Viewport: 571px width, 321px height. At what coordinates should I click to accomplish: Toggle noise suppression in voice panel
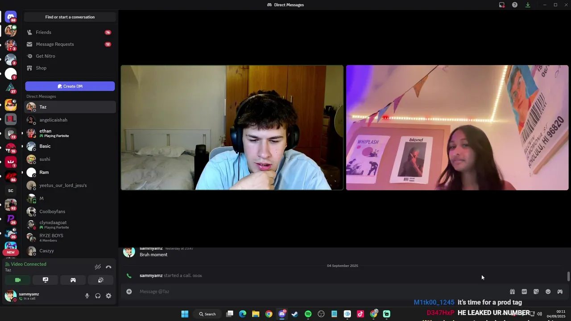98,267
